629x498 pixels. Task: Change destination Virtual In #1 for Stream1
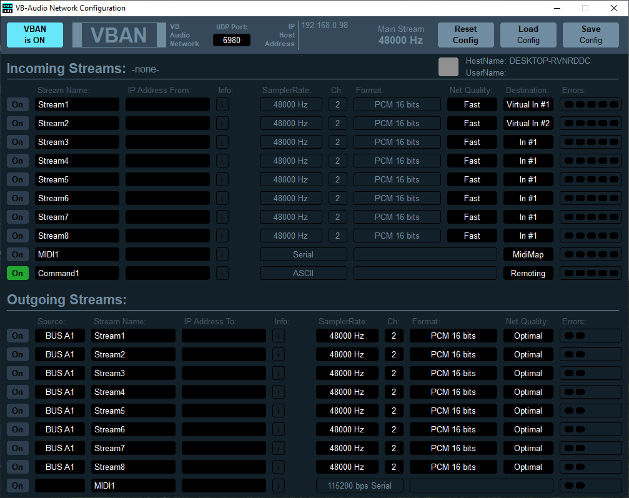[528, 104]
